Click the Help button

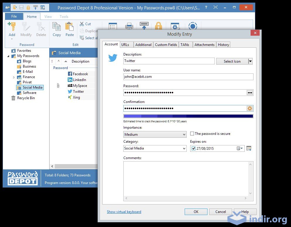tap(245, 211)
